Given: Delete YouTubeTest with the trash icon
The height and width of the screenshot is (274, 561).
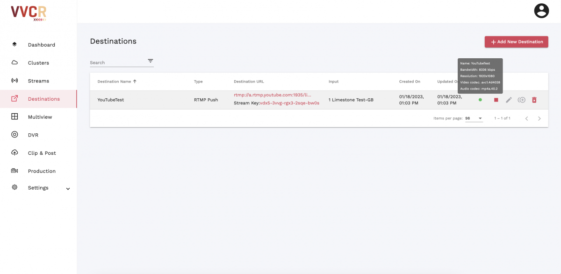Looking at the screenshot, I should point(534,100).
